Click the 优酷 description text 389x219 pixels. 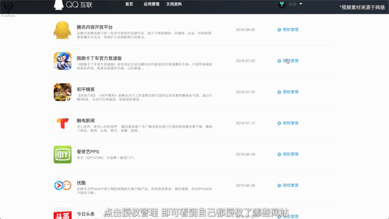click(x=144, y=191)
